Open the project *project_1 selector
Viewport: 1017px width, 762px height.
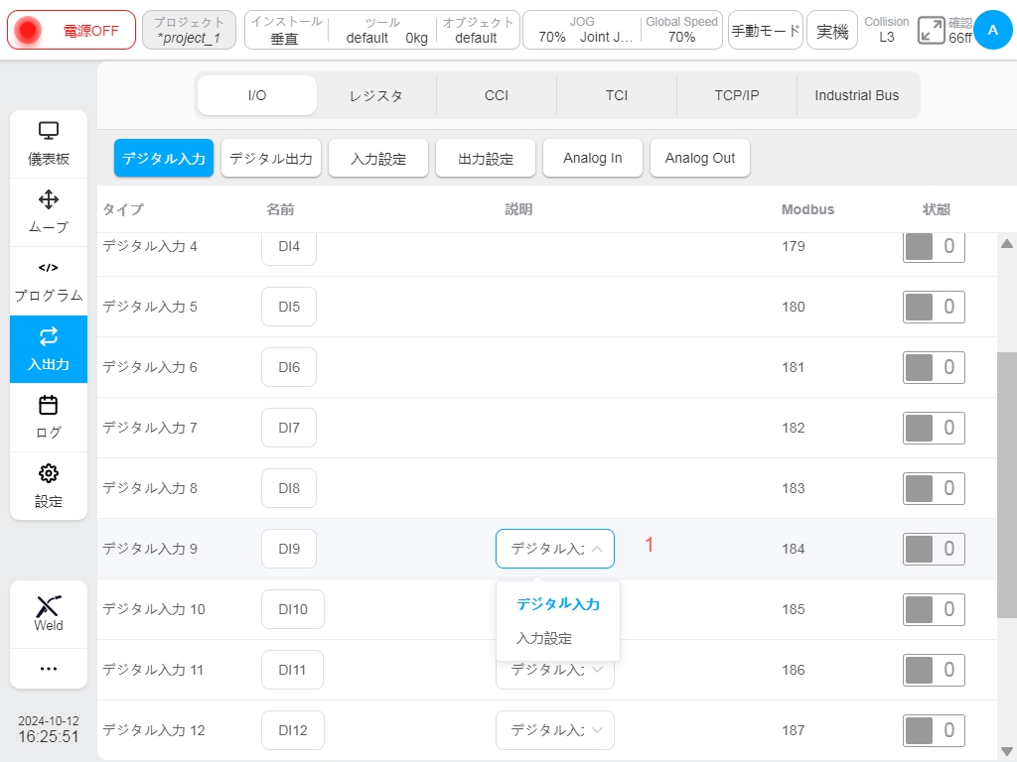click(189, 30)
